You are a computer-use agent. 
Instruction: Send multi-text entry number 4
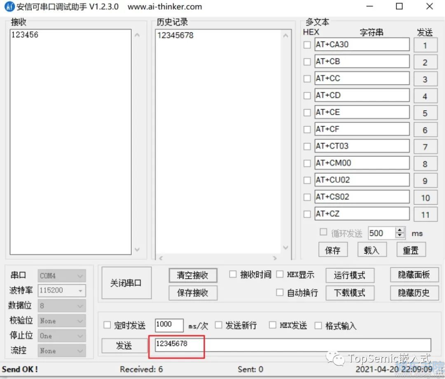(425, 96)
